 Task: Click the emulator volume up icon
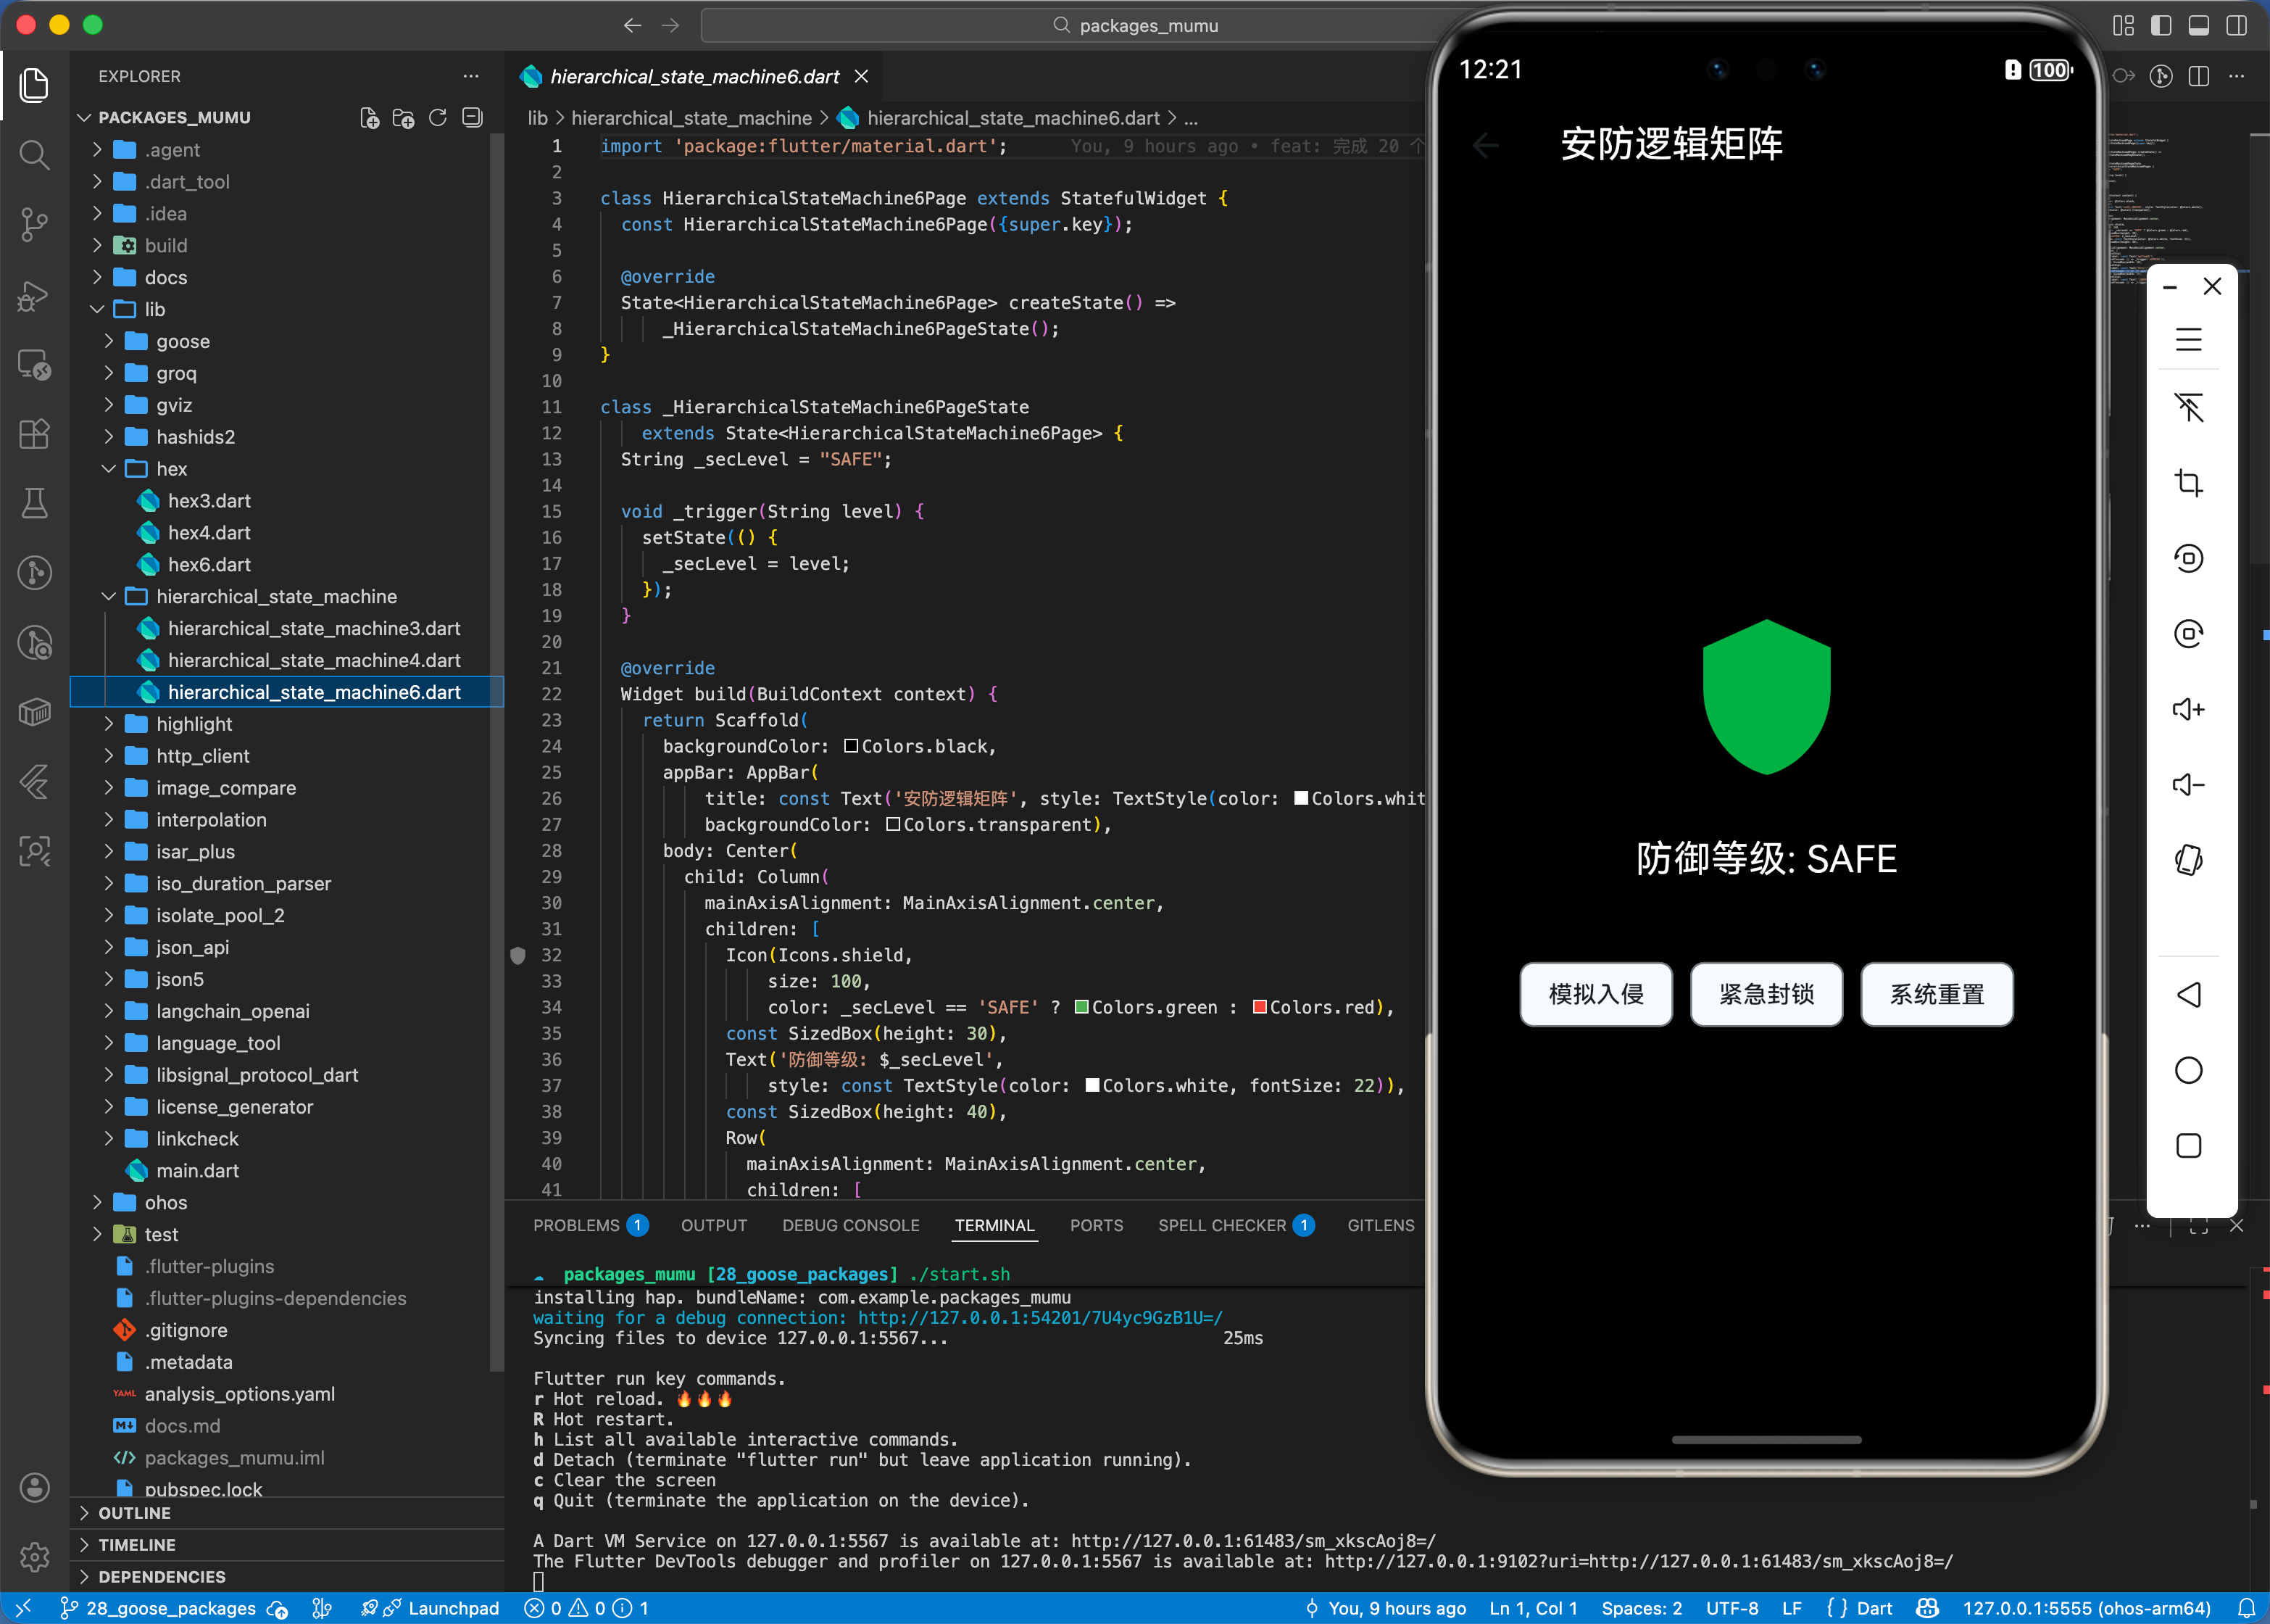pos(2187,709)
